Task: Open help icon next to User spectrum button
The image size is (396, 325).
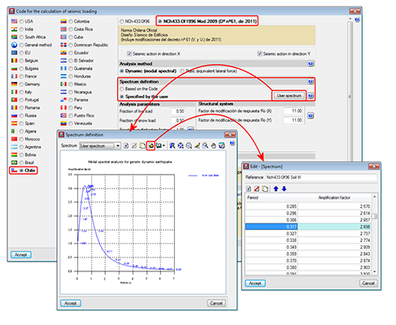Action: (x=311, y=96)
